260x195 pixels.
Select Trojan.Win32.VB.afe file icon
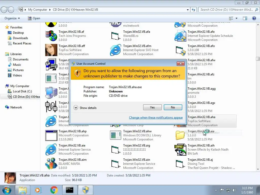pos(180,36)
